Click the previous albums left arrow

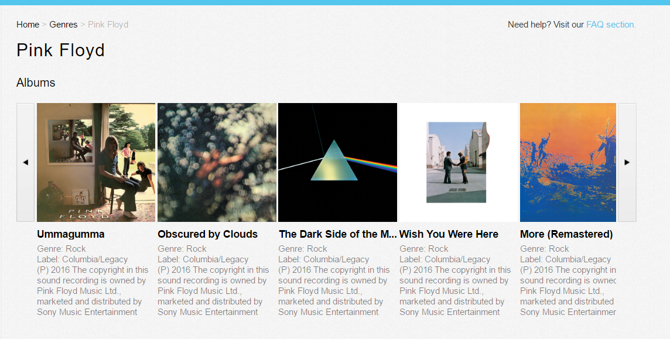tap(26, 162)
